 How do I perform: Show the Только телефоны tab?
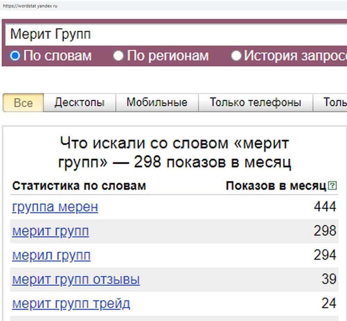[255, 103]
